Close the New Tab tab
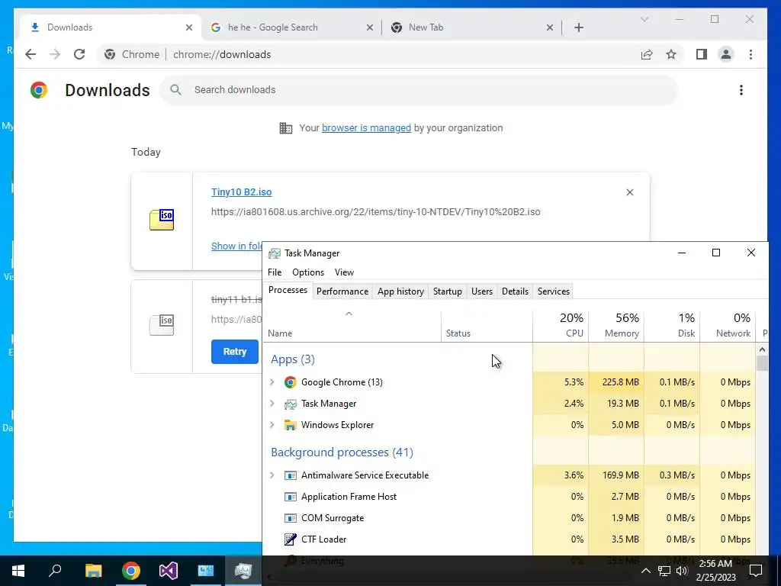The image size is (781, 586). [x=549, y=27]
